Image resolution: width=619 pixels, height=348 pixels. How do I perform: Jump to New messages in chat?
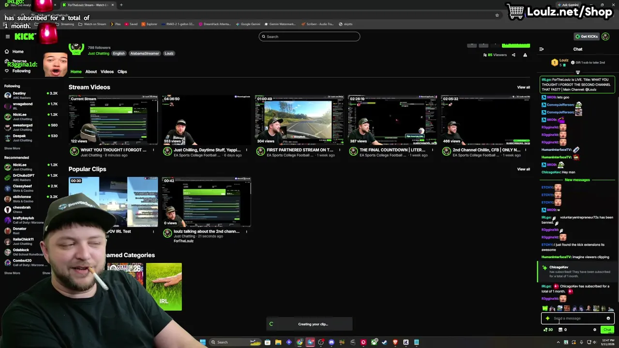(x=577, y=180)
